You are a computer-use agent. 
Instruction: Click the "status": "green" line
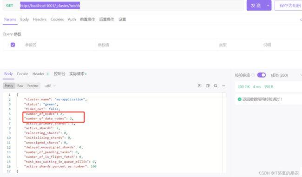tap(41, 104)
